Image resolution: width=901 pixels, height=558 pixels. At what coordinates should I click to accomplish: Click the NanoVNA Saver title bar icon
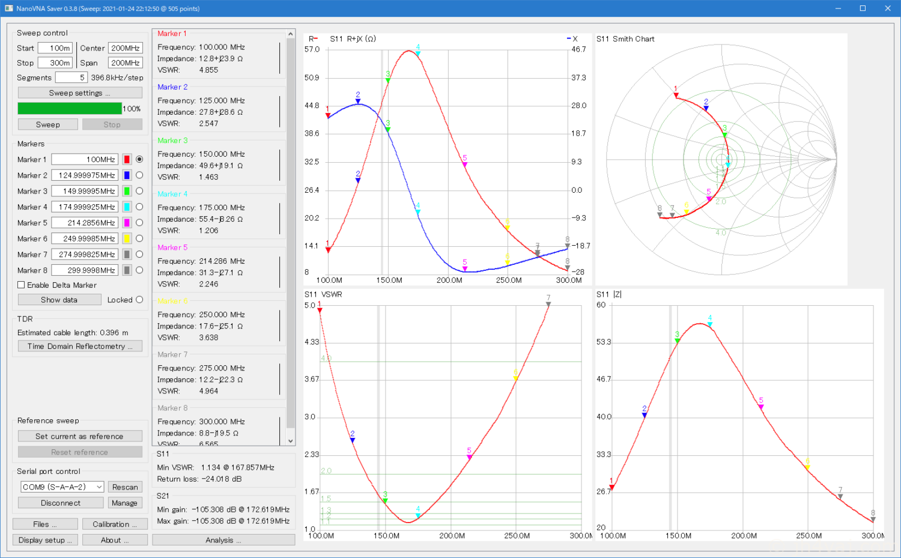[8, 8]
